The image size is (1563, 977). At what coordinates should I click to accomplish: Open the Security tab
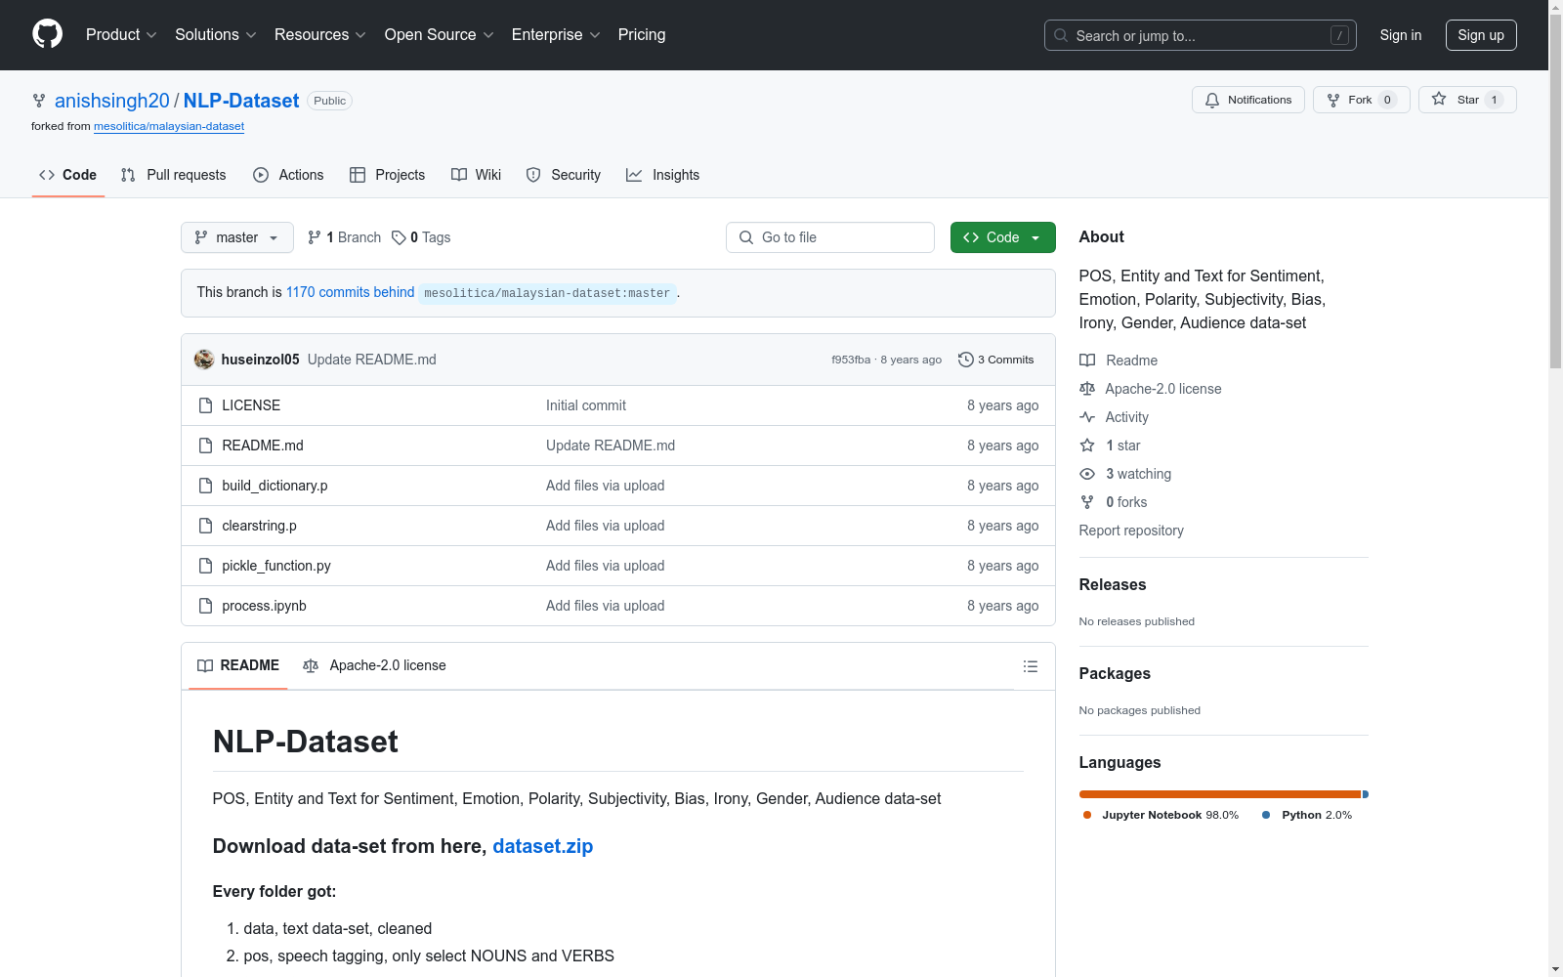pyautogui.click(x=563, y=175)
